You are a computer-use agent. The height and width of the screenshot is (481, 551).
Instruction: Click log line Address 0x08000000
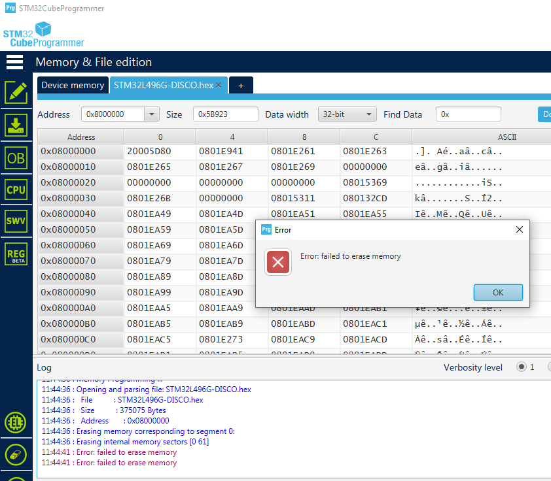(105, 421)
